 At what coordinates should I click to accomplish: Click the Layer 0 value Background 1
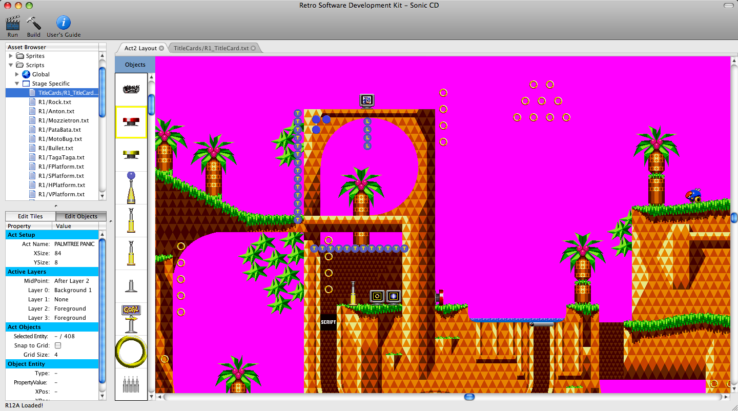tap(73, 290)
